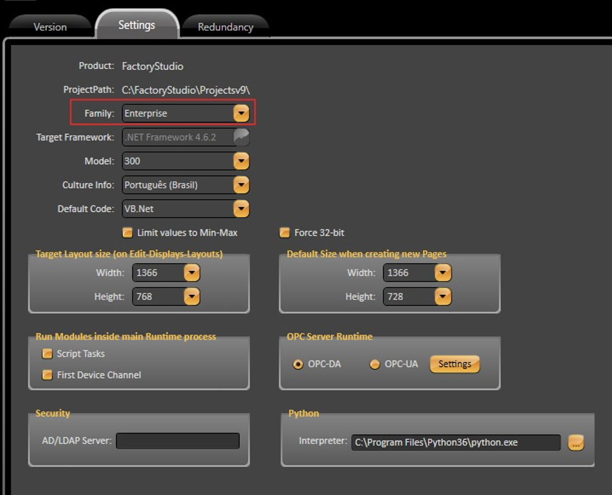Click the Default Code label
Viewport: 612px width, 495px height.
pos(86,209)
